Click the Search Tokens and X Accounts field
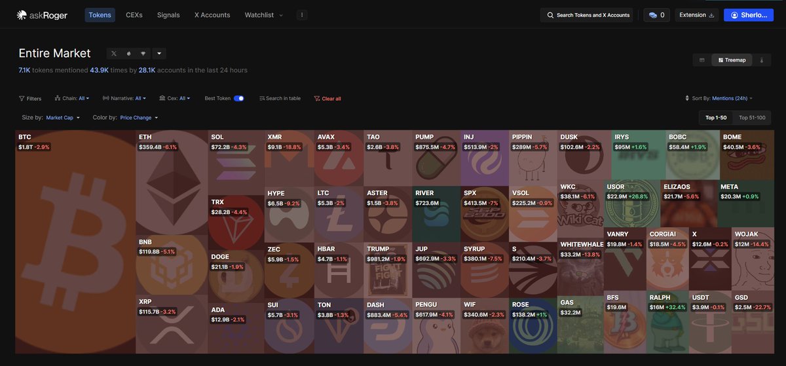 587,14
